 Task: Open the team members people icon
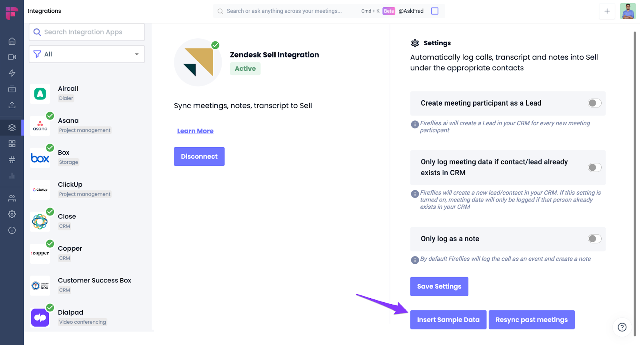click(12, 198)
